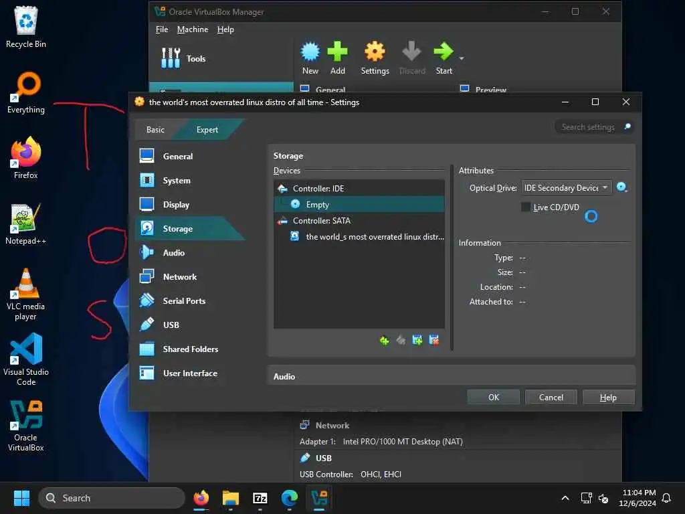Click the Recycle Bin desktop icon
Screen dimensions: 685x514
26,27
